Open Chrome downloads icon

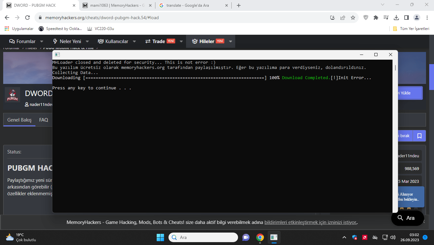[396, 18]
